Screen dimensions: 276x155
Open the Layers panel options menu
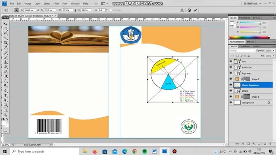[x=274, y=46]
